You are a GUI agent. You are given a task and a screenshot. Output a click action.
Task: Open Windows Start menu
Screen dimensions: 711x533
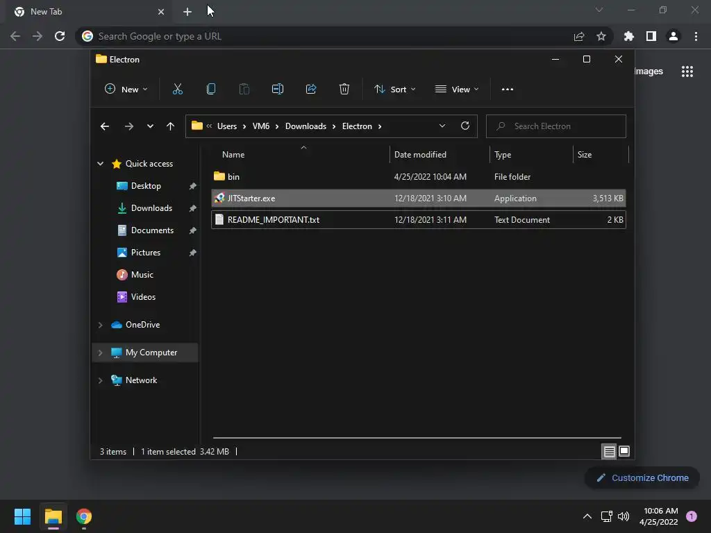tap(22, 516)
